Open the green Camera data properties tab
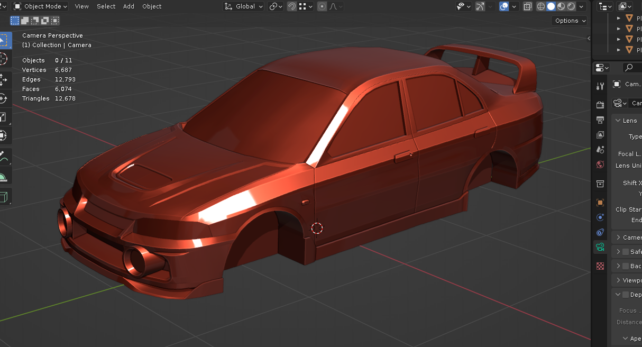The image size is (642, 347). point(600,247)
